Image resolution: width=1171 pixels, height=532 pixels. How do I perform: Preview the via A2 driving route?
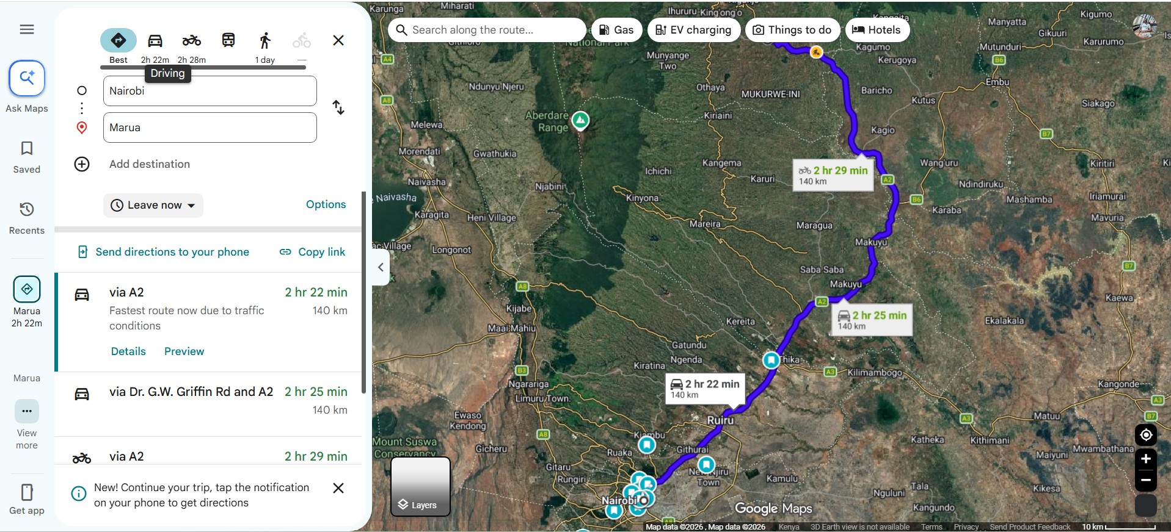pyautogui.click(x=184, y=351)
